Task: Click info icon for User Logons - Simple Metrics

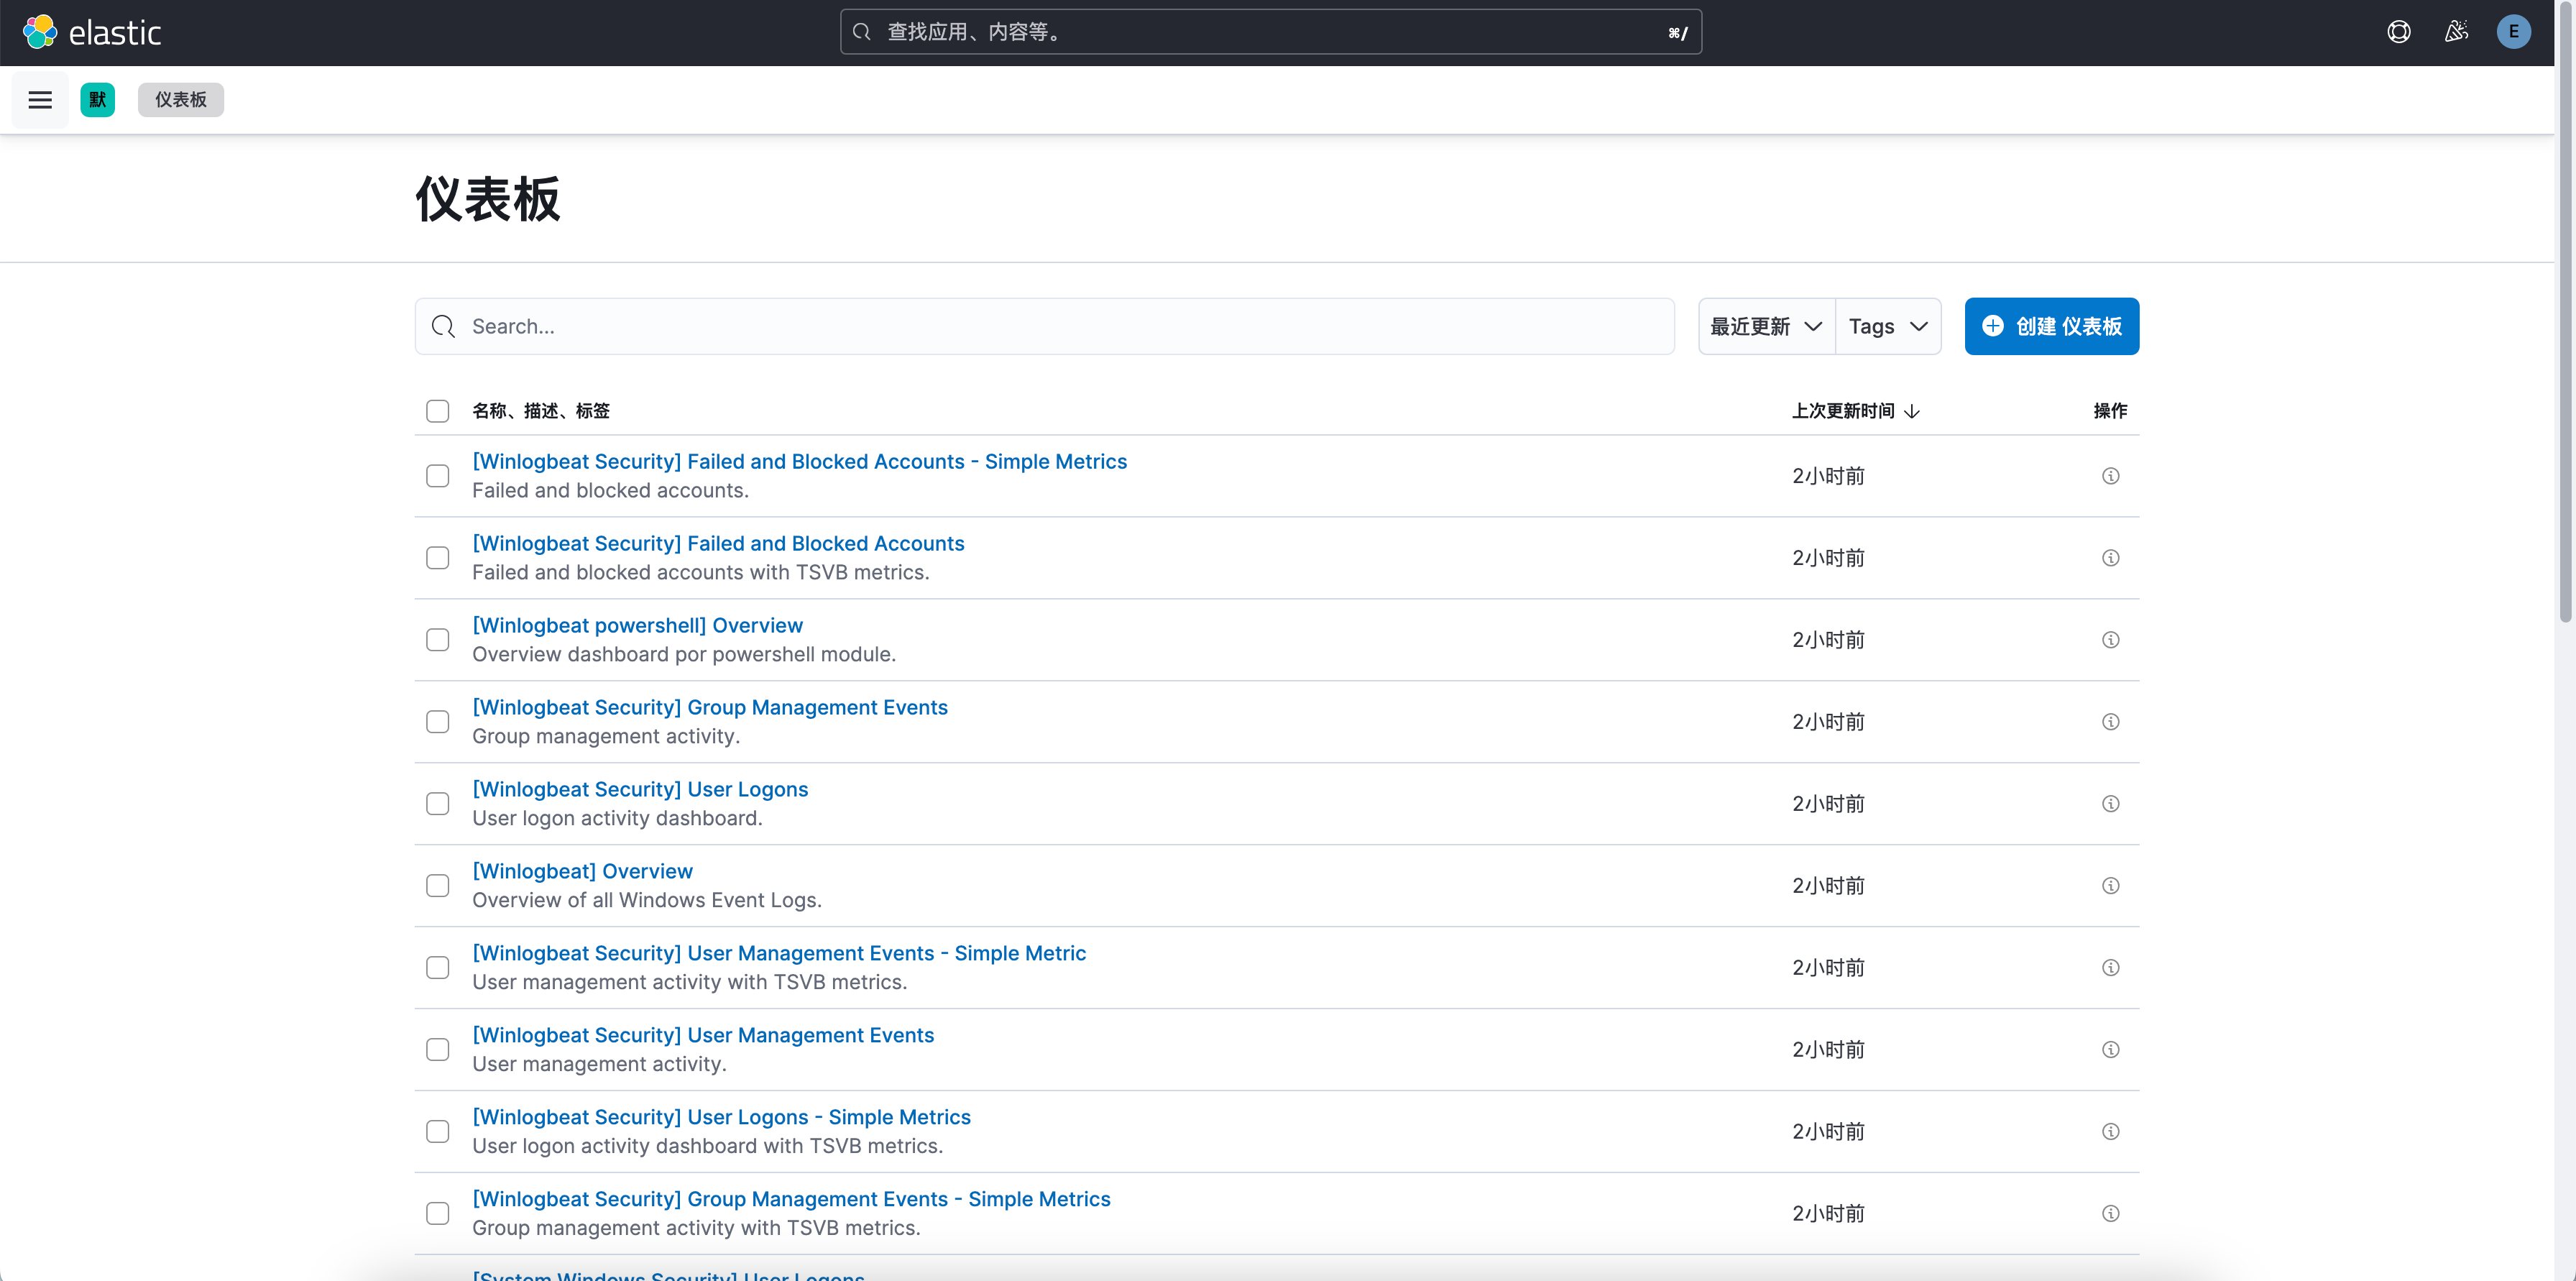Action: [x=2110, y=1132]
